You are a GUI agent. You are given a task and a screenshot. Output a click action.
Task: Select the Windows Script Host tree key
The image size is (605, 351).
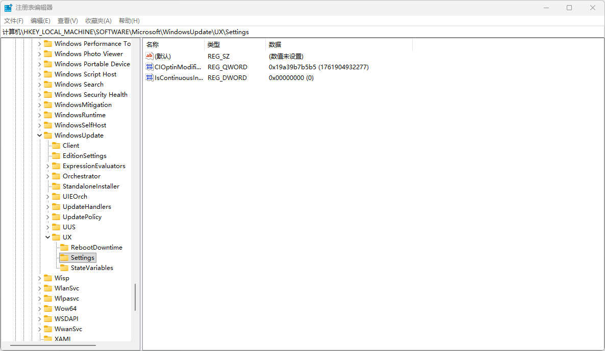click(x=85, y=74)
